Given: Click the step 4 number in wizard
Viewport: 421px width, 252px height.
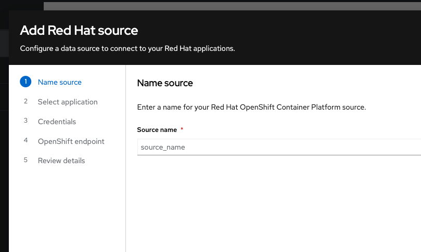Looking at the screenshot, I should 25,141.
